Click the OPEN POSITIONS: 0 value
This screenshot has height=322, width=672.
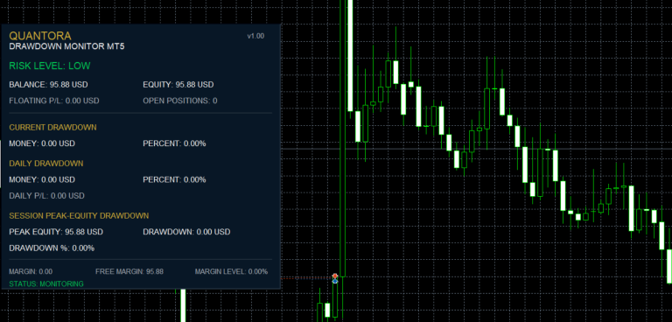click(180, 101)
